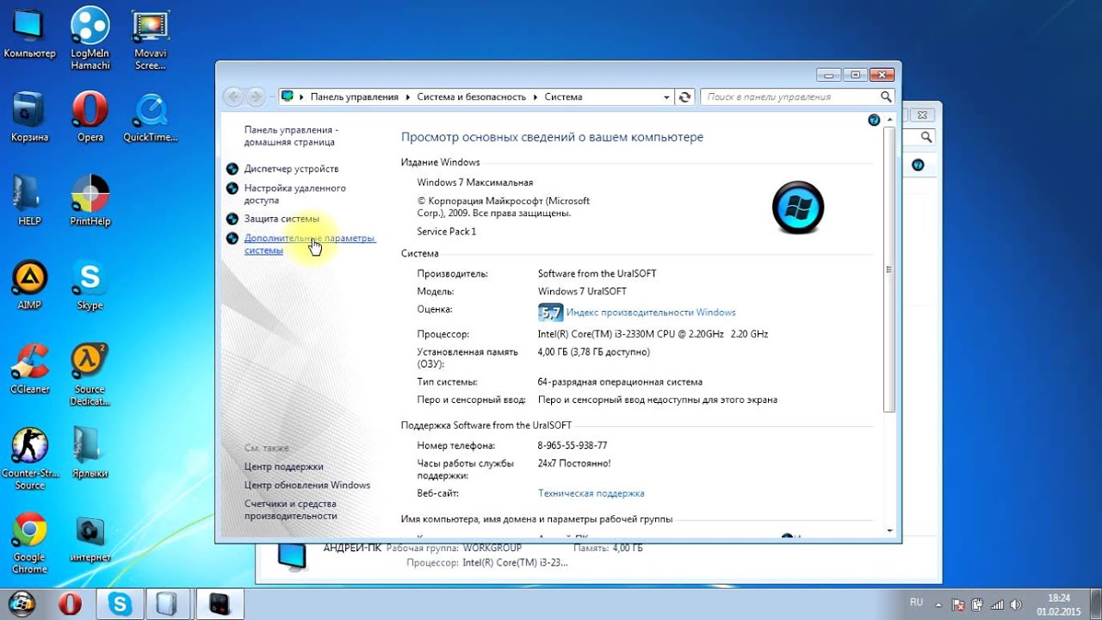The width and height of the screenshot is (1102, 620).
Task: Click the scroll down arrow of System window
Action: [x=889, y=530]
